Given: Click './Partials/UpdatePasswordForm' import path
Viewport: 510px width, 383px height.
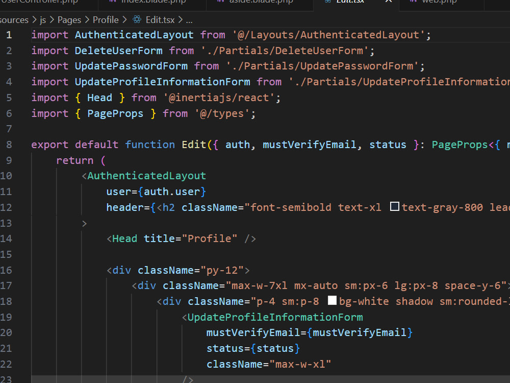Looking at the screenshot, I should tap(322, 66).
